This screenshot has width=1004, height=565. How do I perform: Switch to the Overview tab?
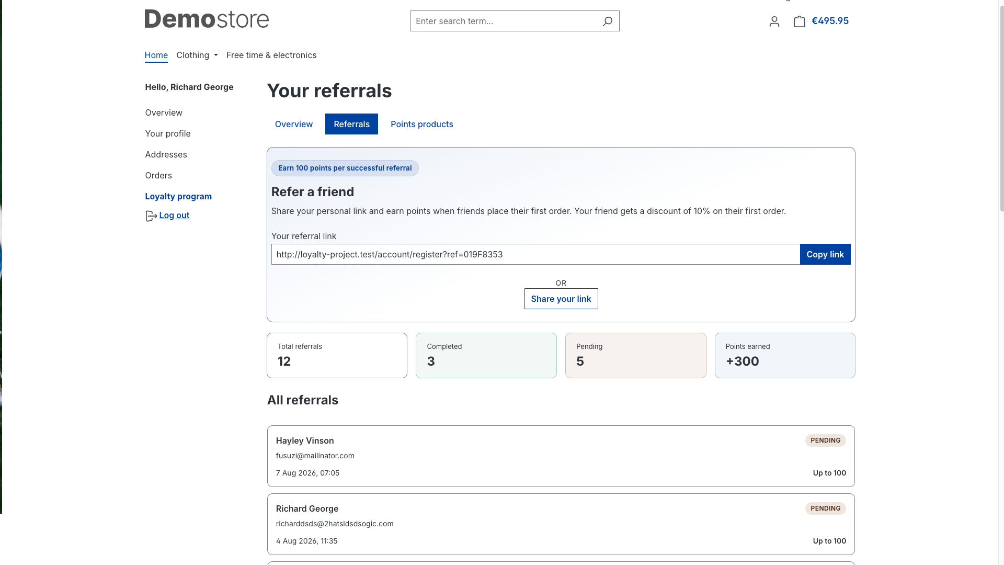[294, 124]
